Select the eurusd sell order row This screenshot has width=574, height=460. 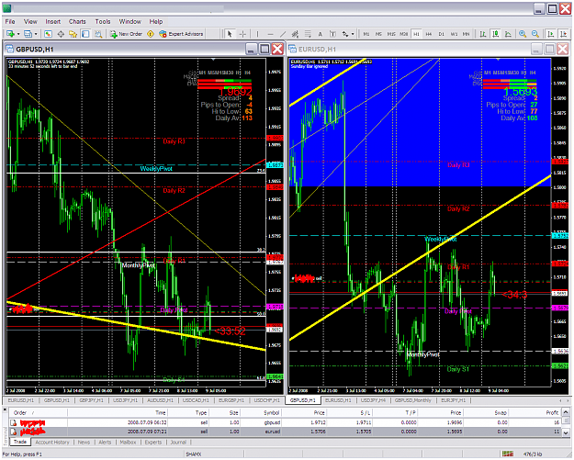(x=286, y=432)
